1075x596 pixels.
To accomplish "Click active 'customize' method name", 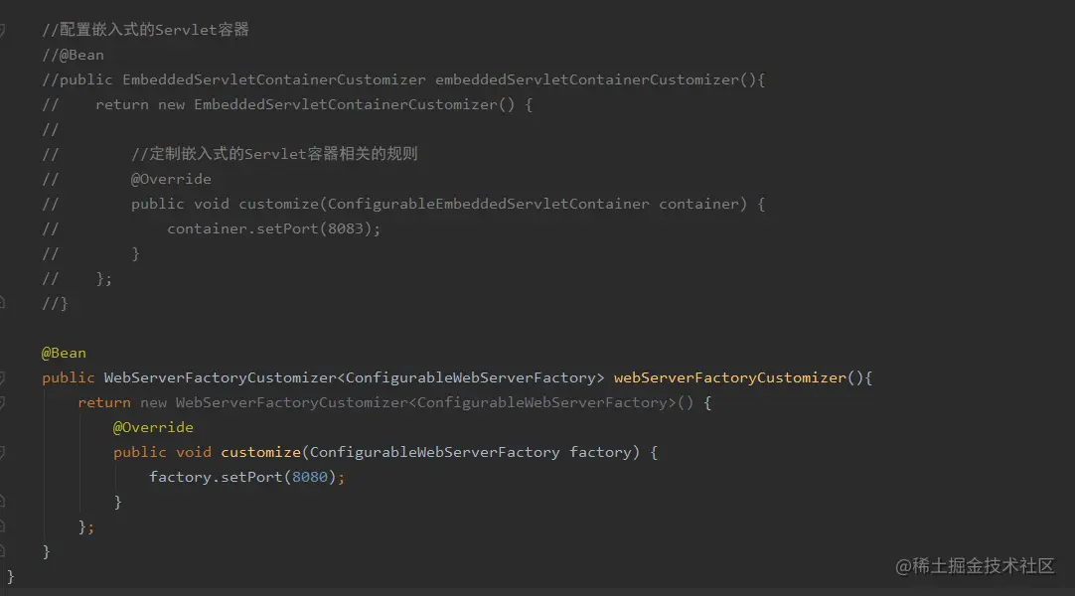I will pos(260,452).
